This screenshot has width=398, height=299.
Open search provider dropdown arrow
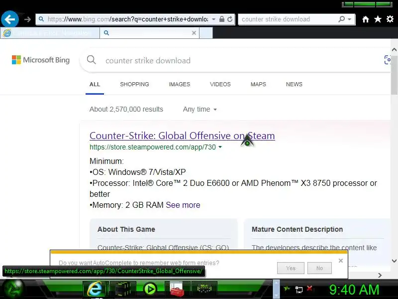coord(350,19)
